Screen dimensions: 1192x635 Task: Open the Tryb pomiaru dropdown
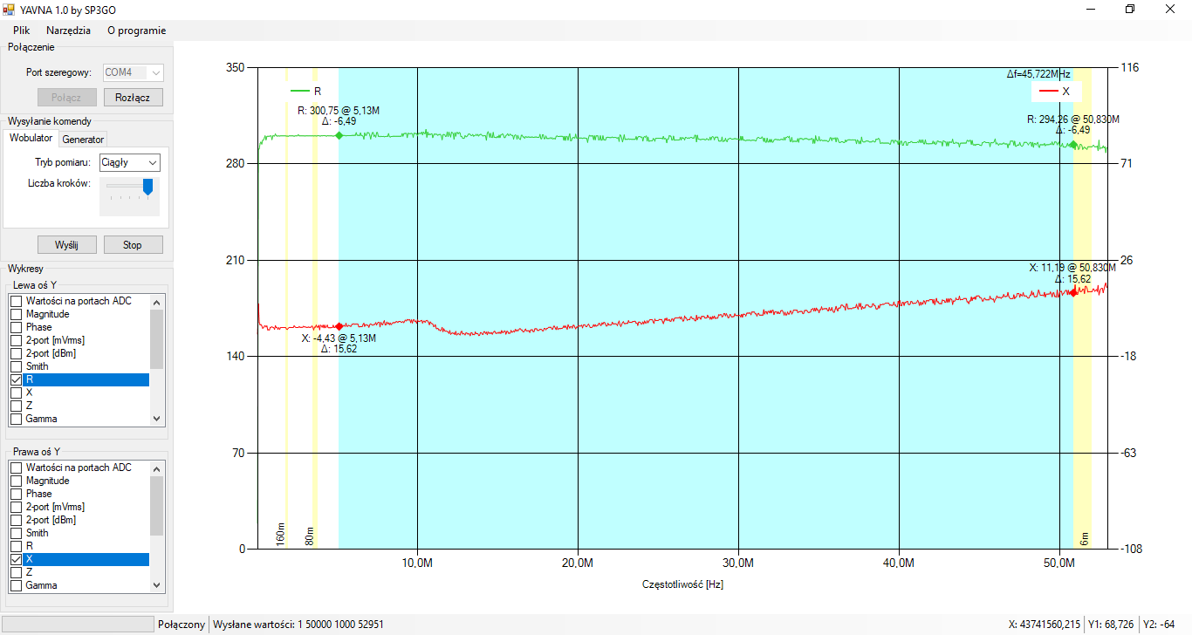click(129, 162)
